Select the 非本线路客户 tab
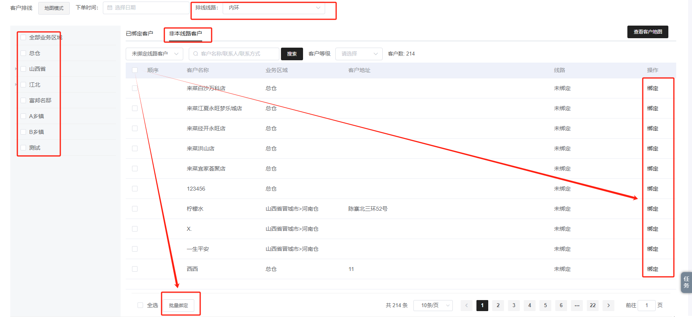The height and width of the screenshot is (317, 692). click(x=185, y=33)
